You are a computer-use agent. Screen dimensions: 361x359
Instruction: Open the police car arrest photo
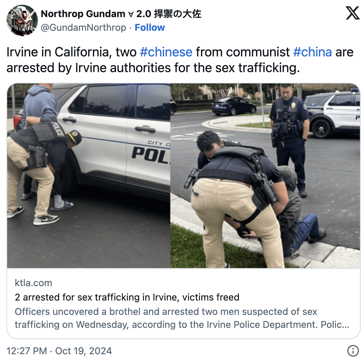click(x=89, y=176)
